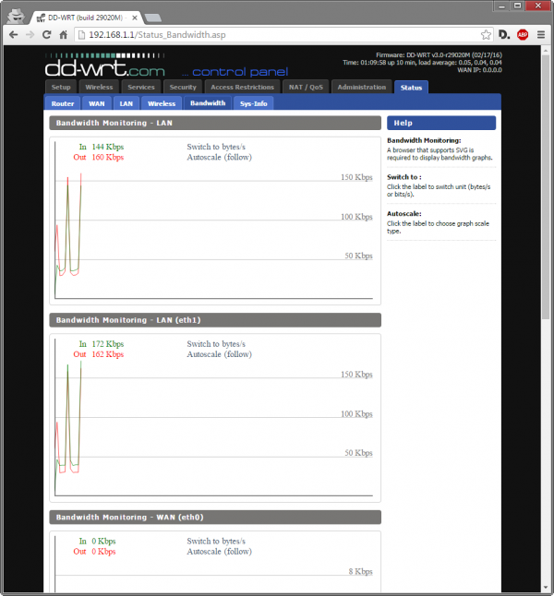Select the Sys-Info sub-tab
The image size is (554, 596).
(253, 103)
